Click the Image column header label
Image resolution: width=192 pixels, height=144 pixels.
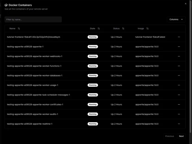point(141,28)
